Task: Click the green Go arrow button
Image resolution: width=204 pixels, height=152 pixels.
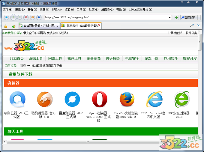Action: pyautogui.click(x=176, y=17)
